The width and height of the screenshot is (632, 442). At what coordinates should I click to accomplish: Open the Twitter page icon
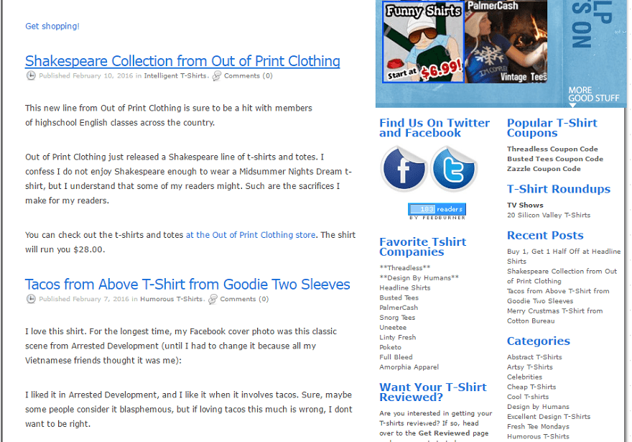tap(454, 169)
